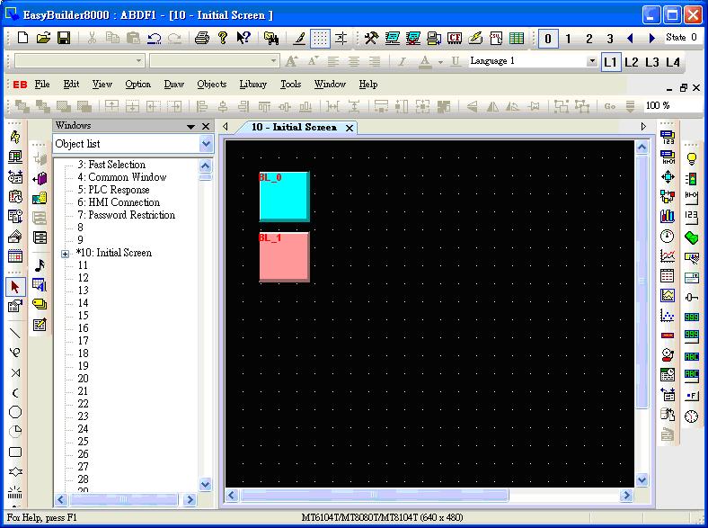Select state 2 button
708x528 pixels.
pos(589,39)
